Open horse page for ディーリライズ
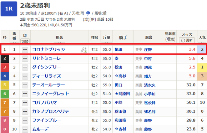 (x=46, y=76)
